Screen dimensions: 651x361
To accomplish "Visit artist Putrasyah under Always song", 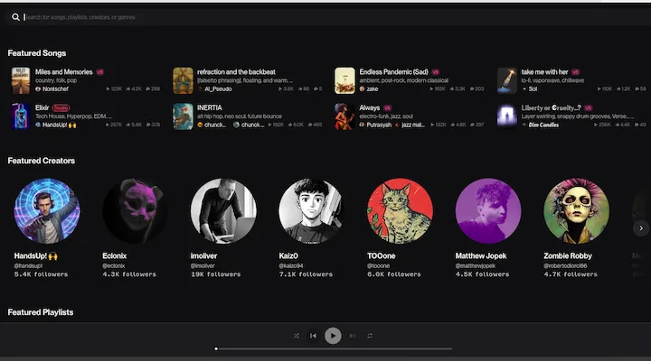I will coord(379,125).
